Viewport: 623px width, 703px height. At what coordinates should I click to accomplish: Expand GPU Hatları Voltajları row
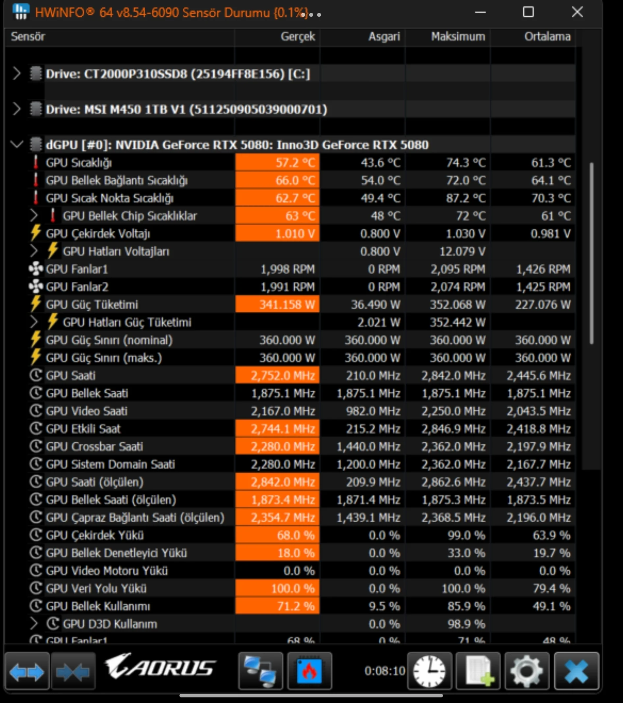(x=33, y=251)
